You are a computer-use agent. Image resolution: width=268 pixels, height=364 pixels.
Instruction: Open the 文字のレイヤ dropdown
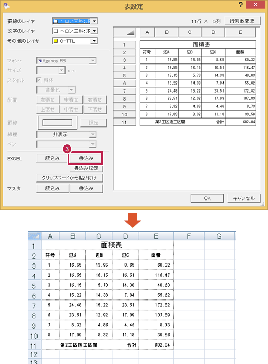(x=94, y=31)
